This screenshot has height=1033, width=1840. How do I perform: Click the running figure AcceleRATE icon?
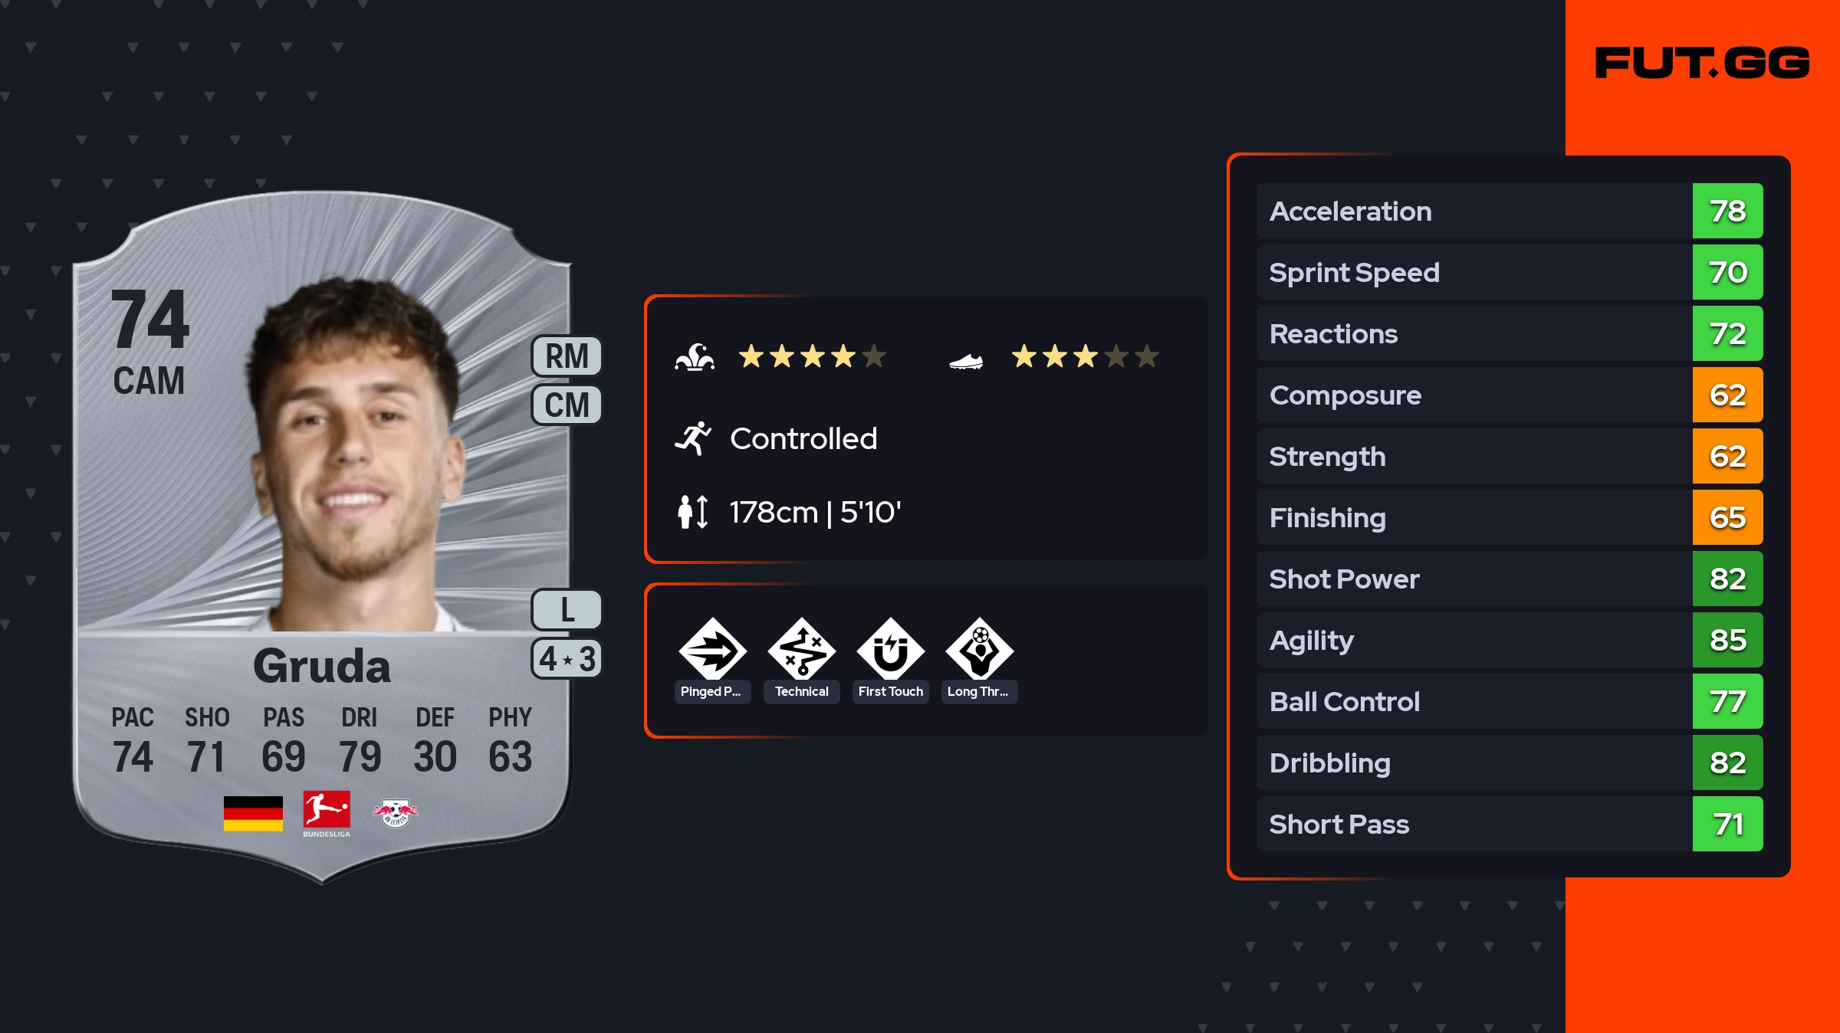click(693, 438)
